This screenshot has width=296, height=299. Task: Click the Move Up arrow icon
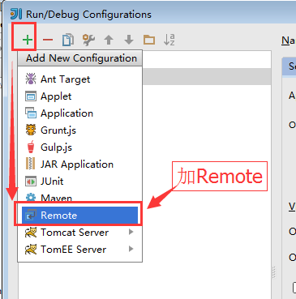[109, 40]
